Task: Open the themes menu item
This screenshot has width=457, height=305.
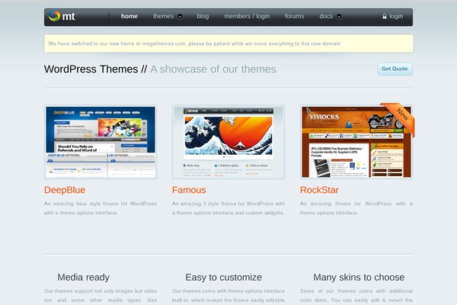Action: pos(163,16)
